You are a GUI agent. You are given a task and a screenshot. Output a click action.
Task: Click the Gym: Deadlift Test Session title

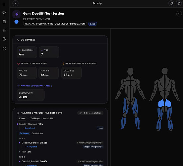click(x=43, y=13)
